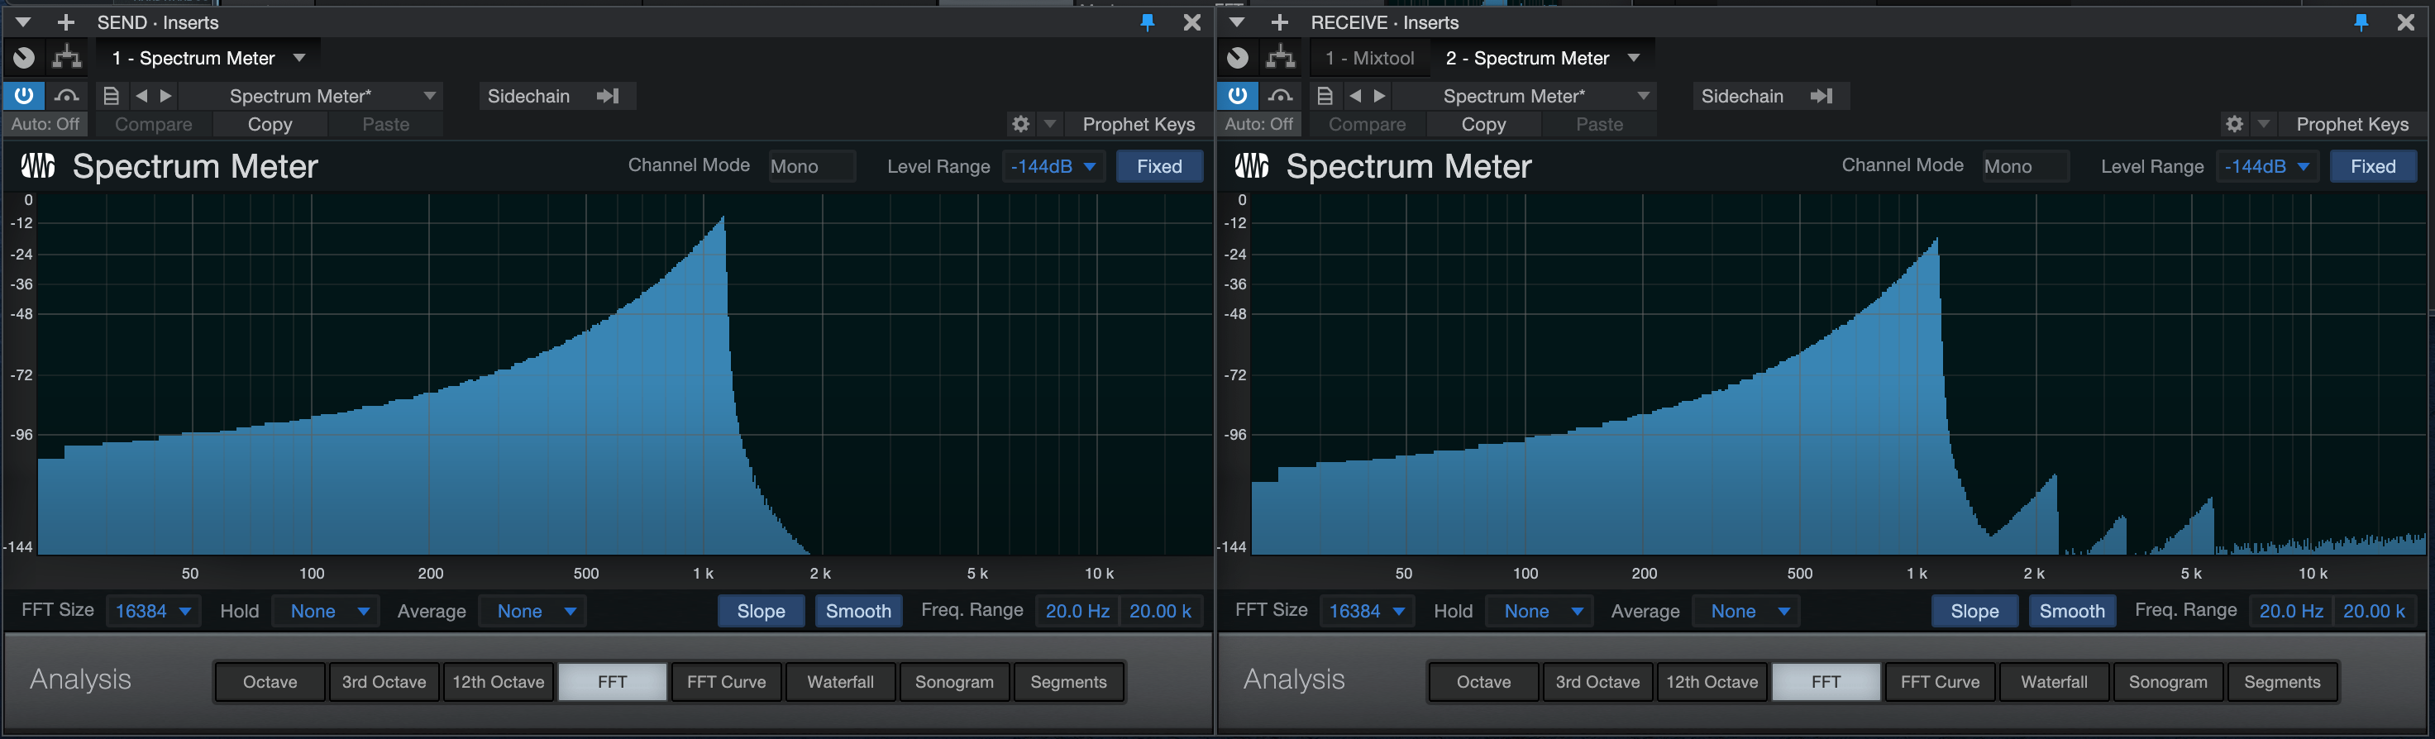Click the 20.0 Hz frequency range field in SEND
2435x739 pixels.
coord(1077,611)
